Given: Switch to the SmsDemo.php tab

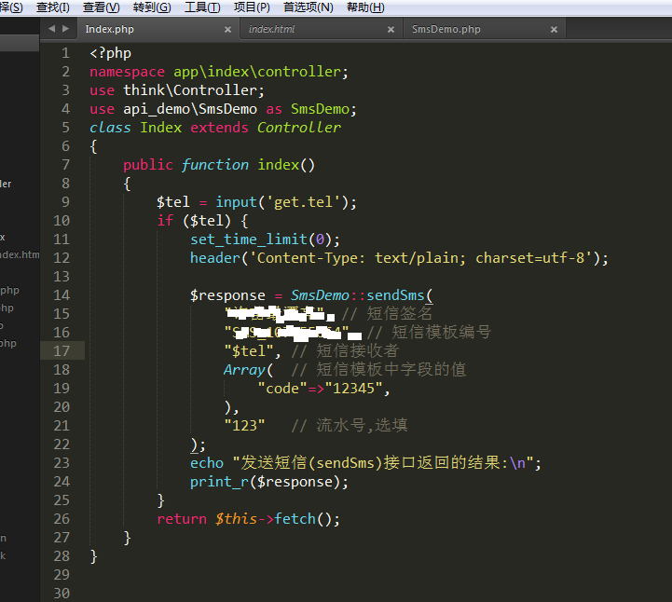Looking at the screenshot, I should coord(446,30).
